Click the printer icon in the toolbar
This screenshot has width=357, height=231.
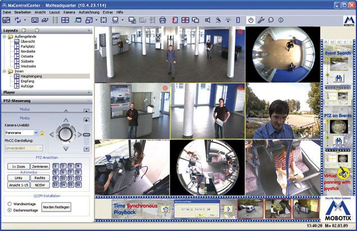coord(163,20)
